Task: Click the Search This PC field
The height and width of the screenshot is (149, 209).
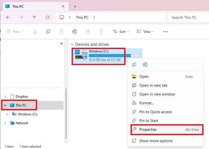Action: point(188,17)
